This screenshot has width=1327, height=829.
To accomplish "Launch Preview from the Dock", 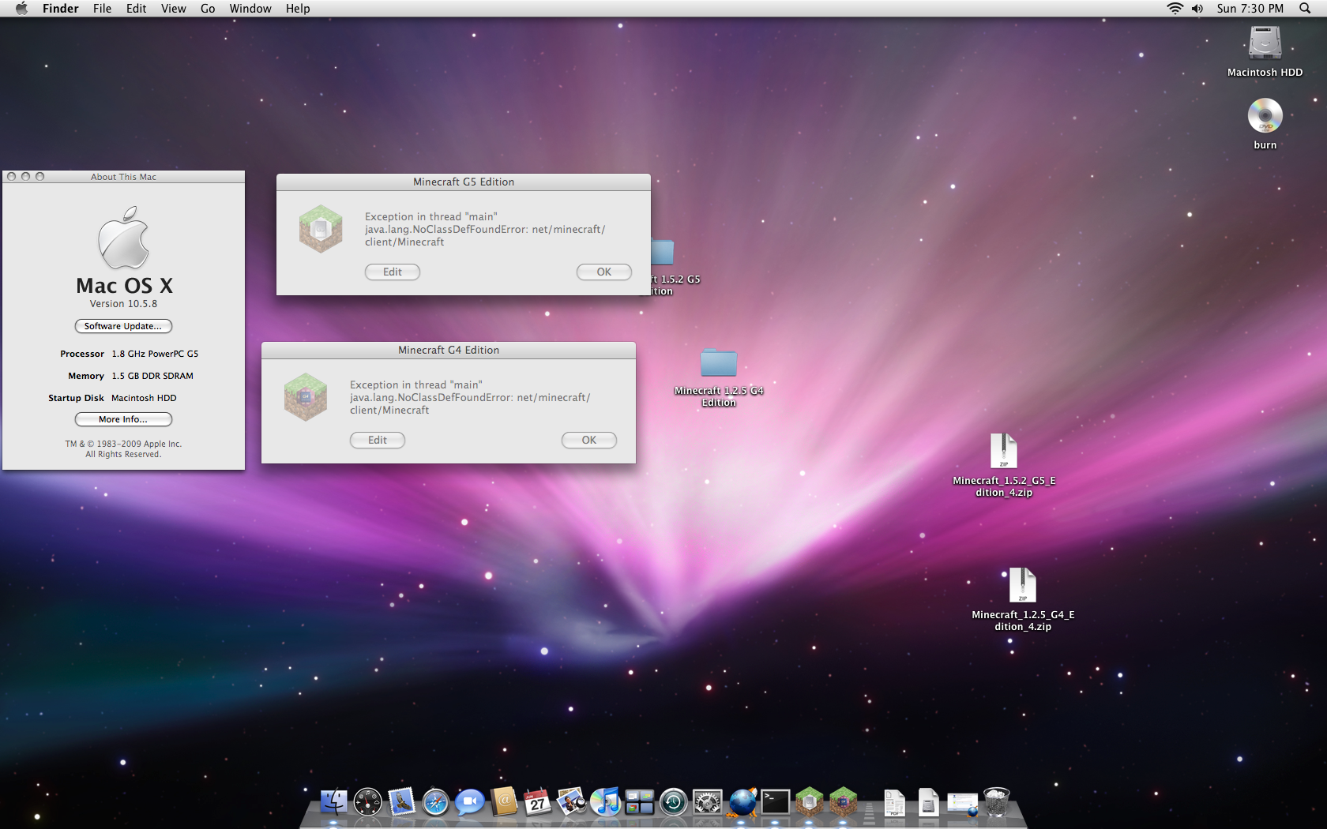I will pyautogui.click(x=571, y=801).
